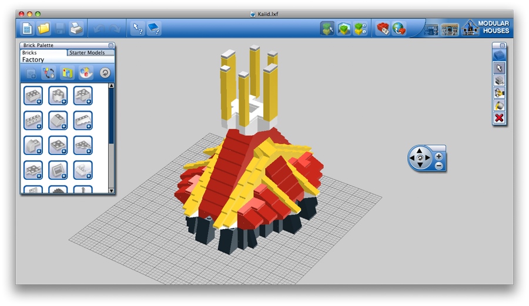
Task: Reset the camera view
Action: tap(420, 158)
